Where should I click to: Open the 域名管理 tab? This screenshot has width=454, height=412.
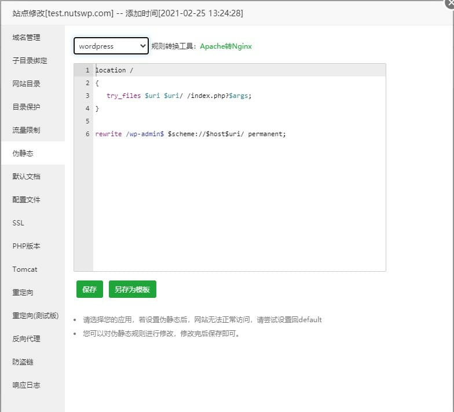click(x=33, y=37)
